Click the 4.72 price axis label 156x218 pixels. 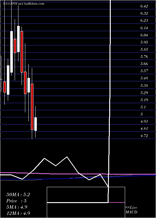[x=144, y=136]
